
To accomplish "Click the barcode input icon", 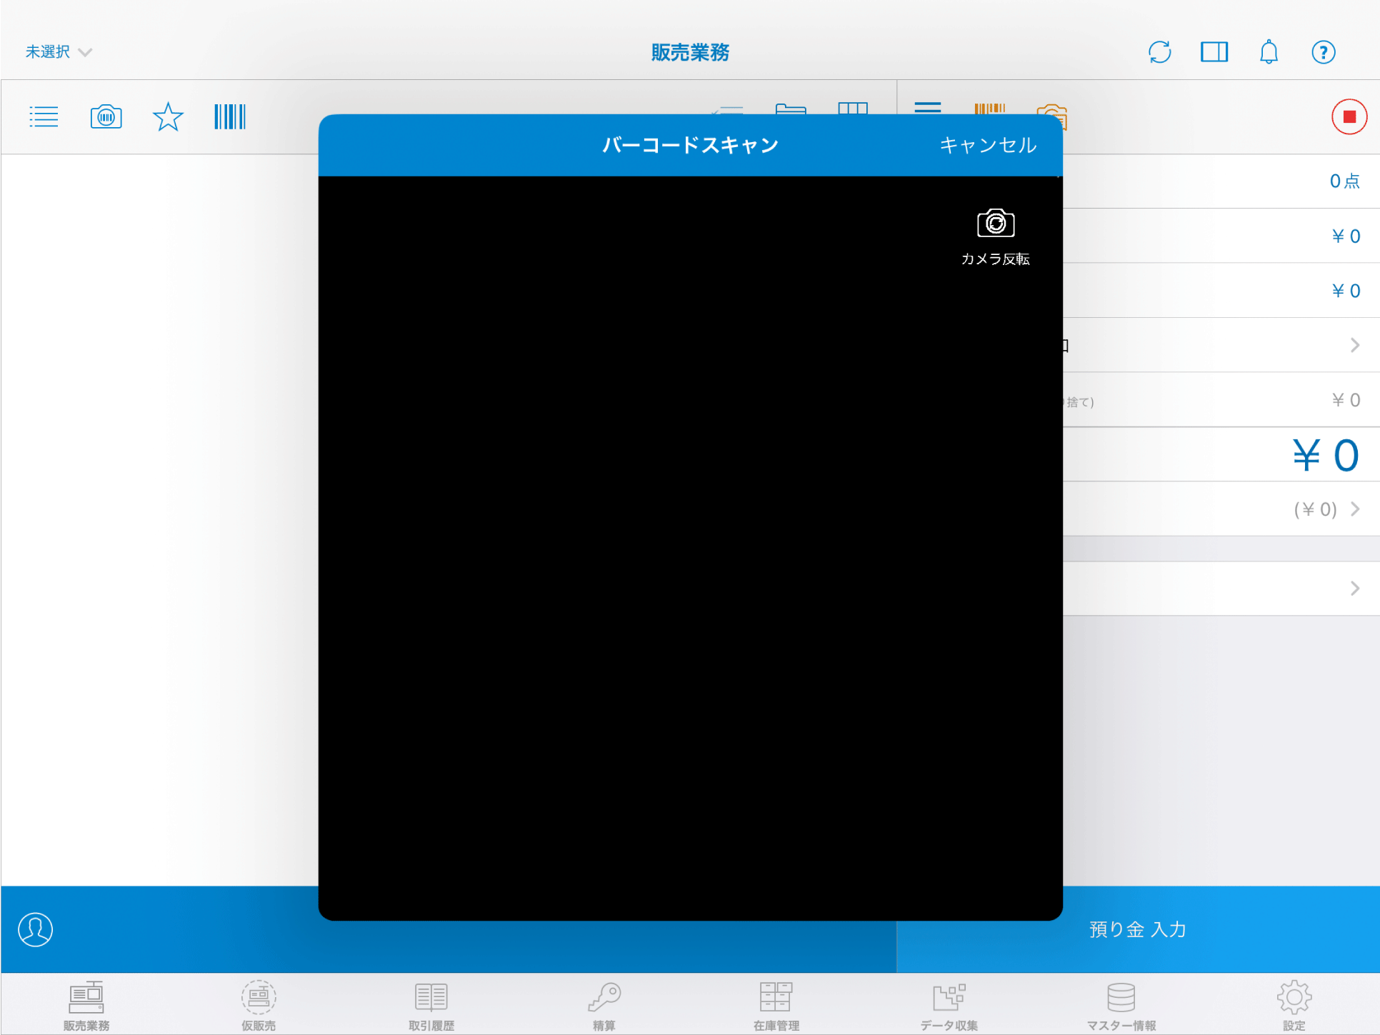I will (229, 116).
